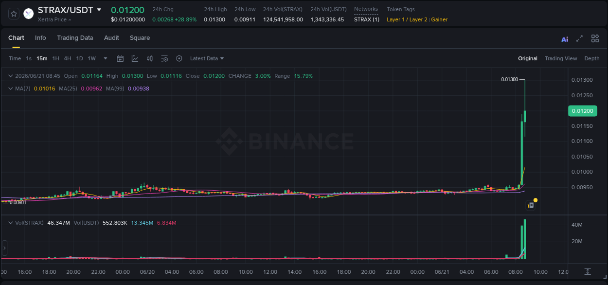
Task: Select the 1W interval
Action: [91, 58]
